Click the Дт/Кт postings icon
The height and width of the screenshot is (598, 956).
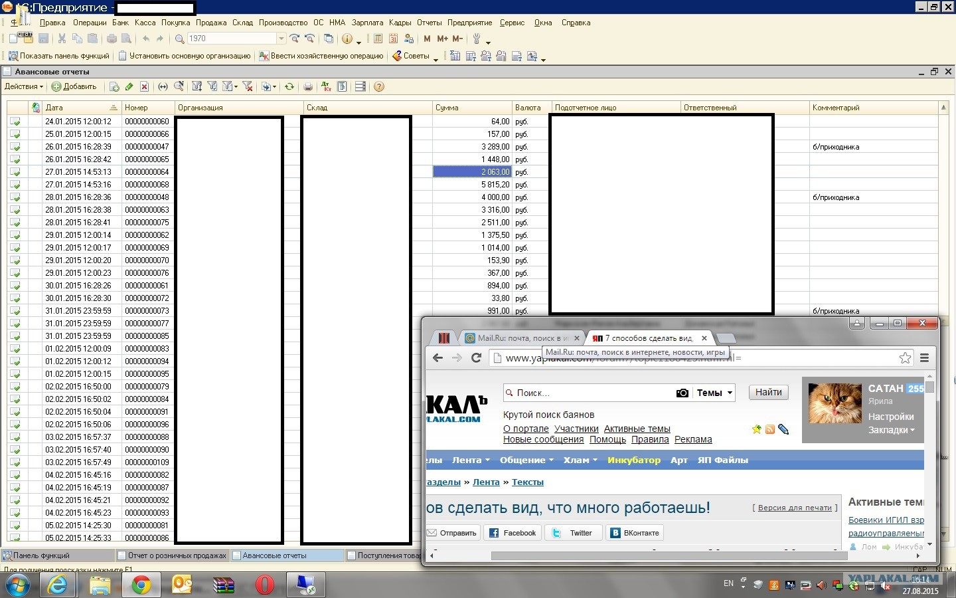tap(326, 86)
